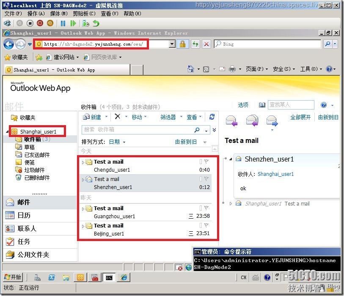Open the Beijing_user1 message
Screen dimensions: 344x296
146,230
